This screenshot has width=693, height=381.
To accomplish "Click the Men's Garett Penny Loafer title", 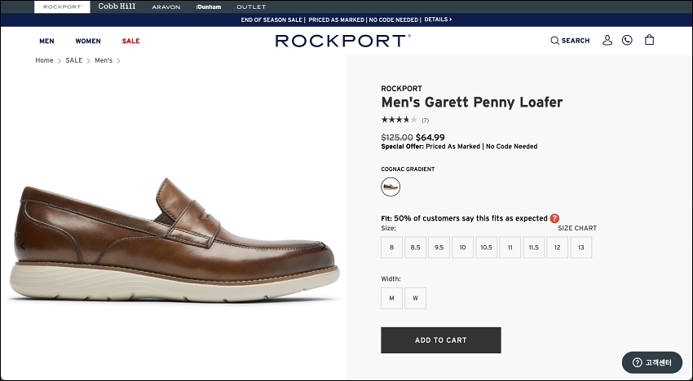I will click(x=471, y=103).
